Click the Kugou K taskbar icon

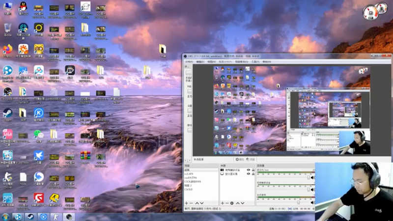point(43,217)
